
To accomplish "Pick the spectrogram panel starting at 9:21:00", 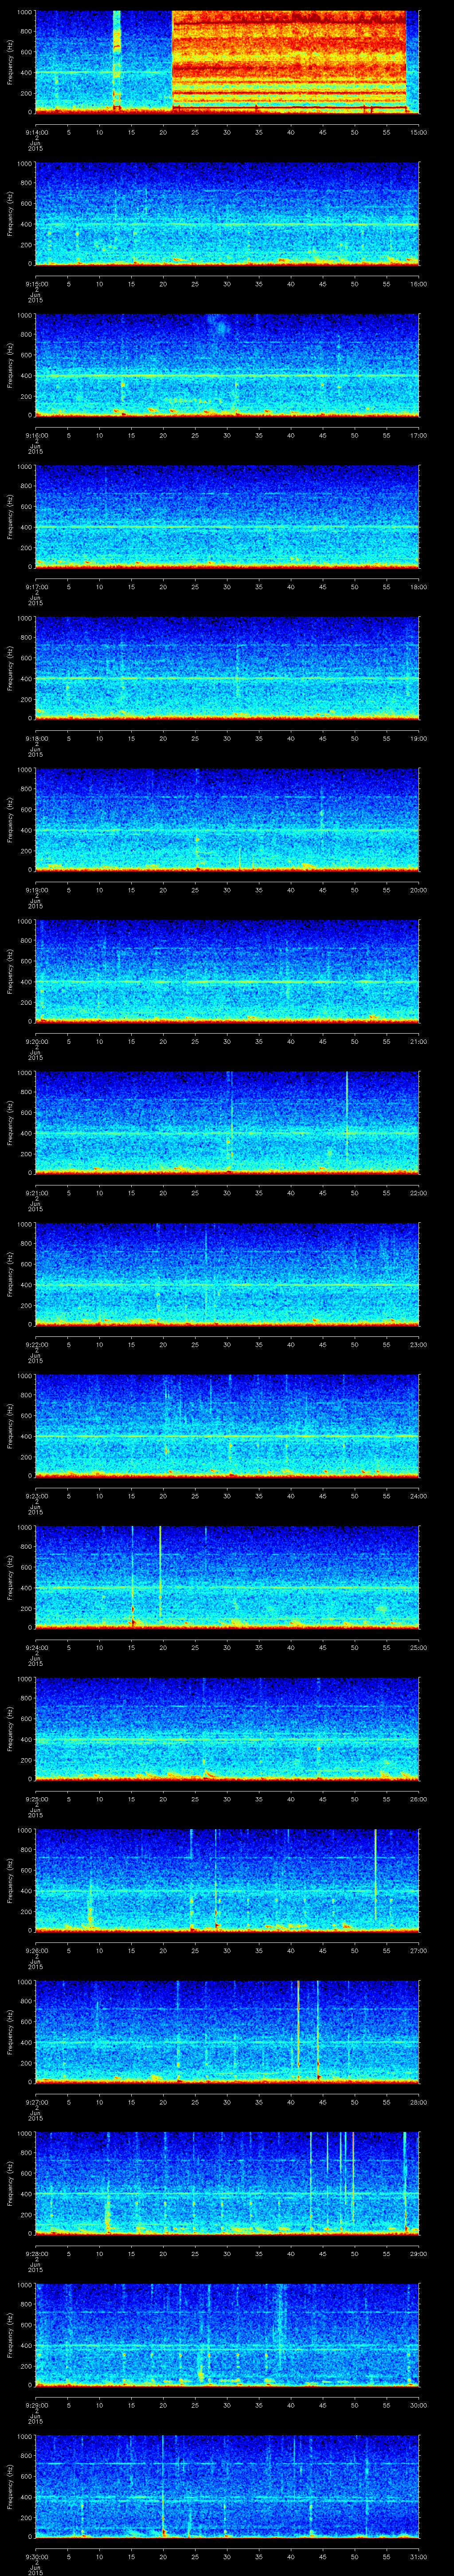I will [227, 1122].
